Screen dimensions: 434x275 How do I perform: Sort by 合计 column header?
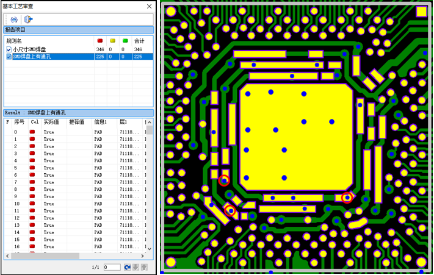(139, 41)
